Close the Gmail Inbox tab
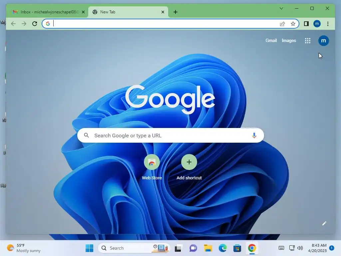The width and height of the screenshot is (341, 256). (x=83, y=12)
